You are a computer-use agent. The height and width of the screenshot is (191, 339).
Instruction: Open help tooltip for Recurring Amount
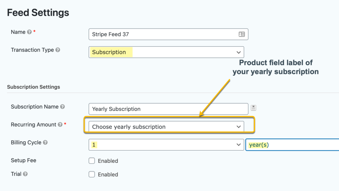(60, 125)
